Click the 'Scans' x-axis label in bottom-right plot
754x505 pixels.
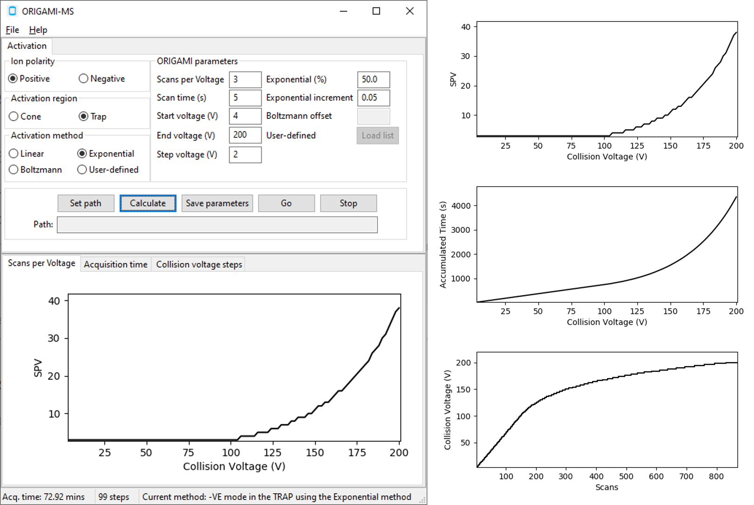pyautogui.click(x=607, y=487)
